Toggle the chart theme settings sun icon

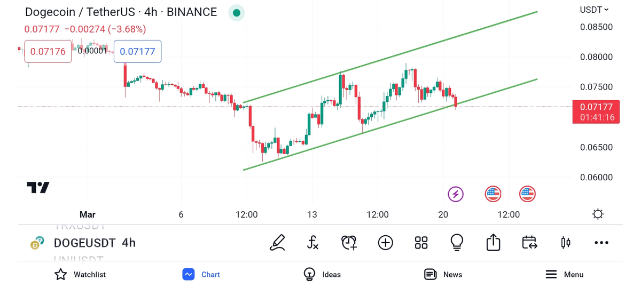pos(598,214)
